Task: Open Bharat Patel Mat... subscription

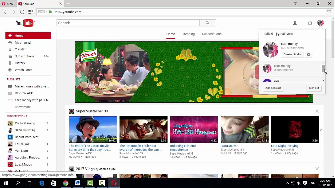Action: pyautogui.click(x=28, y=137)
